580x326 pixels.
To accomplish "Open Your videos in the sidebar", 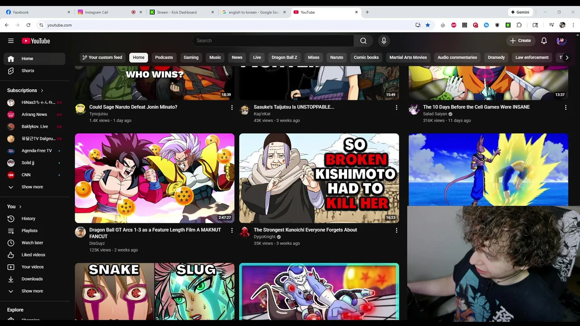I will [34, 267].
